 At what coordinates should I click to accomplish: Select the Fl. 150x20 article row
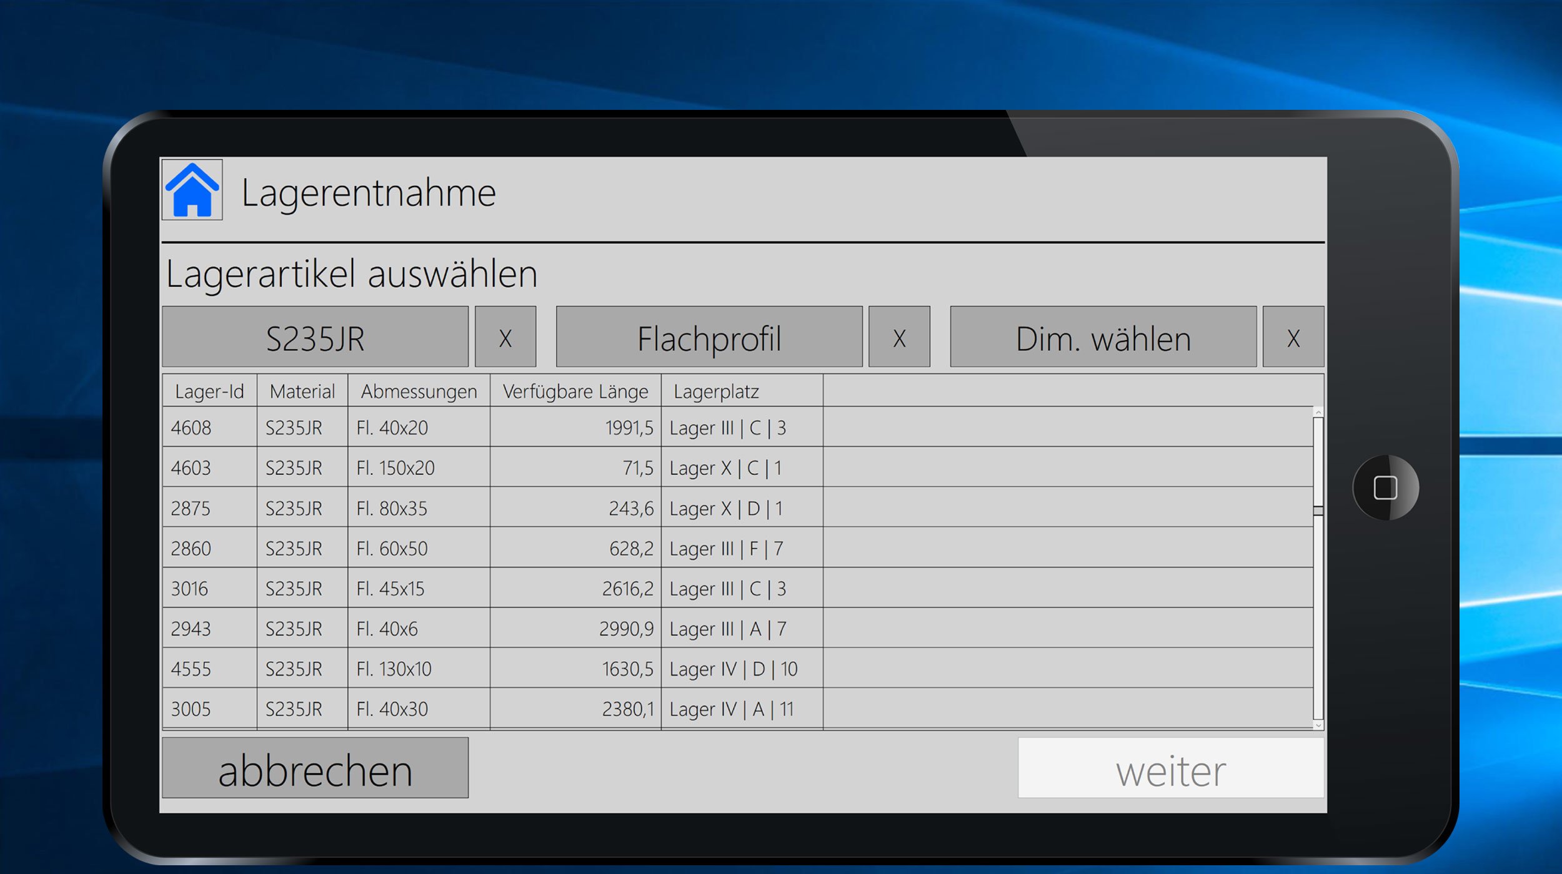point(395,468)
